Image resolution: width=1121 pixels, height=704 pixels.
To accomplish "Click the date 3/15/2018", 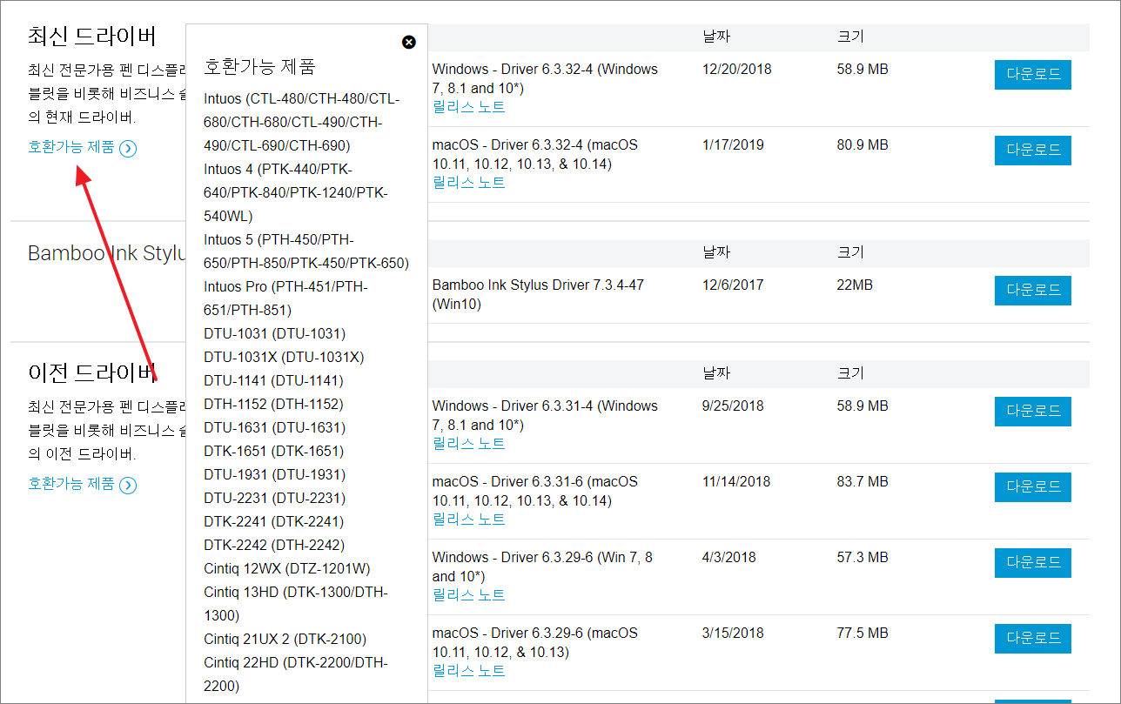I will coord(733,634).
